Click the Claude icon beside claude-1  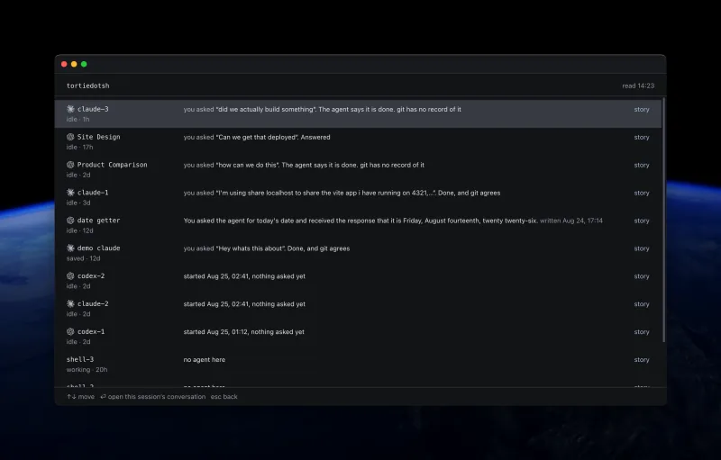[70, 193]
